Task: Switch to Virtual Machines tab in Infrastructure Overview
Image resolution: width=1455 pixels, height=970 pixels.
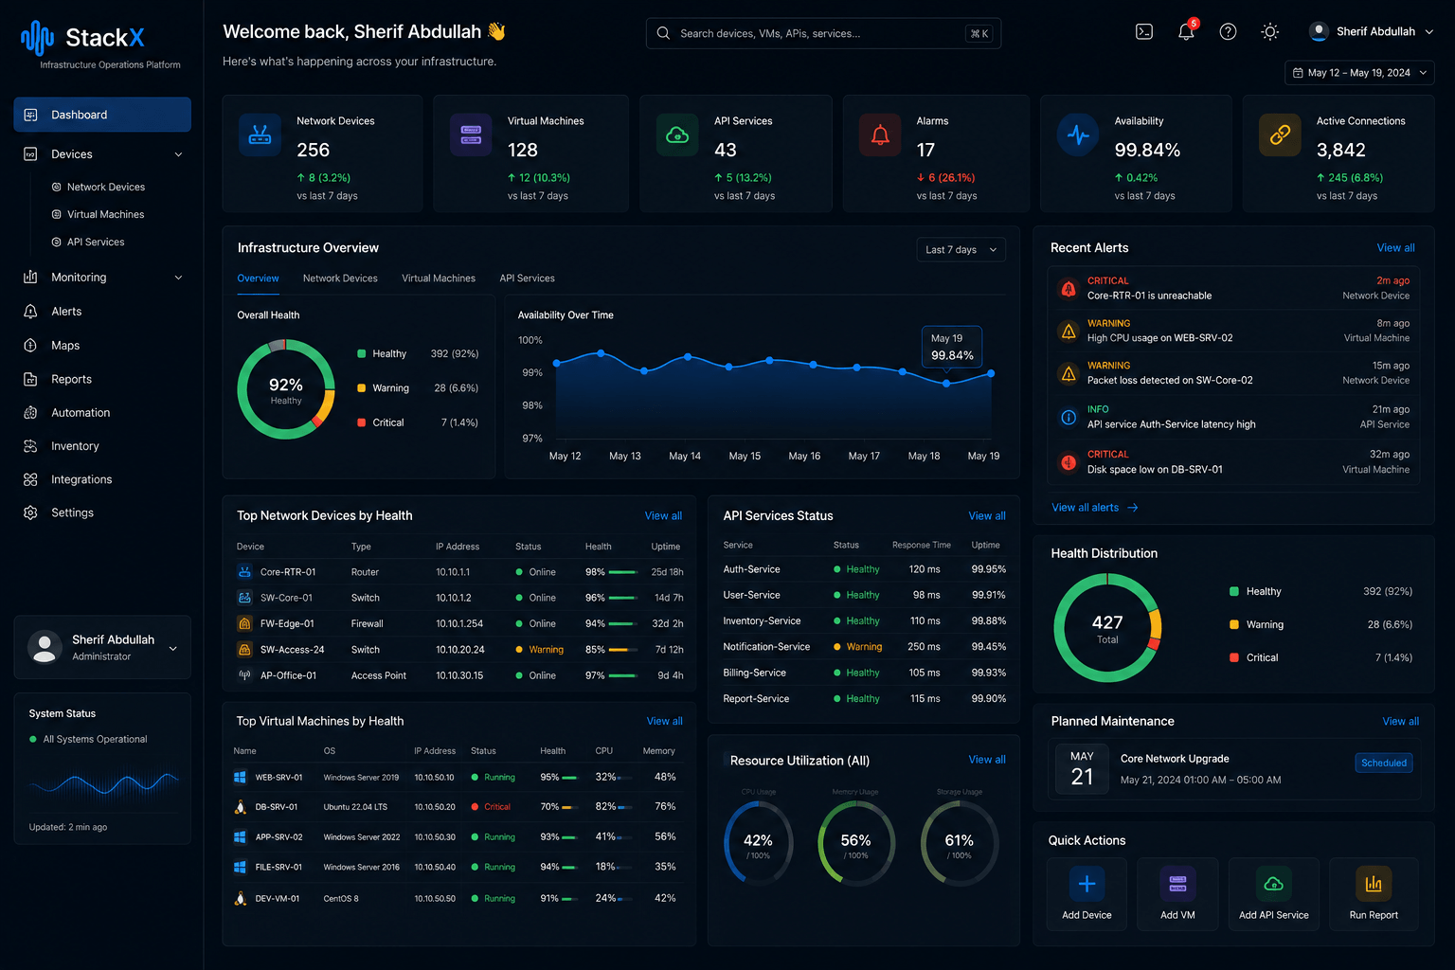Action: coord(439,278)
